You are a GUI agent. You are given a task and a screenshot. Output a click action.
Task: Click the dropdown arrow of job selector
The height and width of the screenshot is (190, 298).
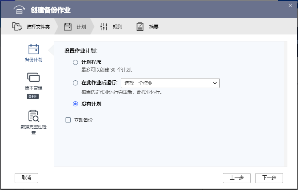click(215, 83)
